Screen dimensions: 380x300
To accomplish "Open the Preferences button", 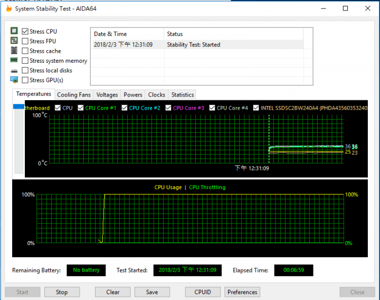I will click(242, 292).
